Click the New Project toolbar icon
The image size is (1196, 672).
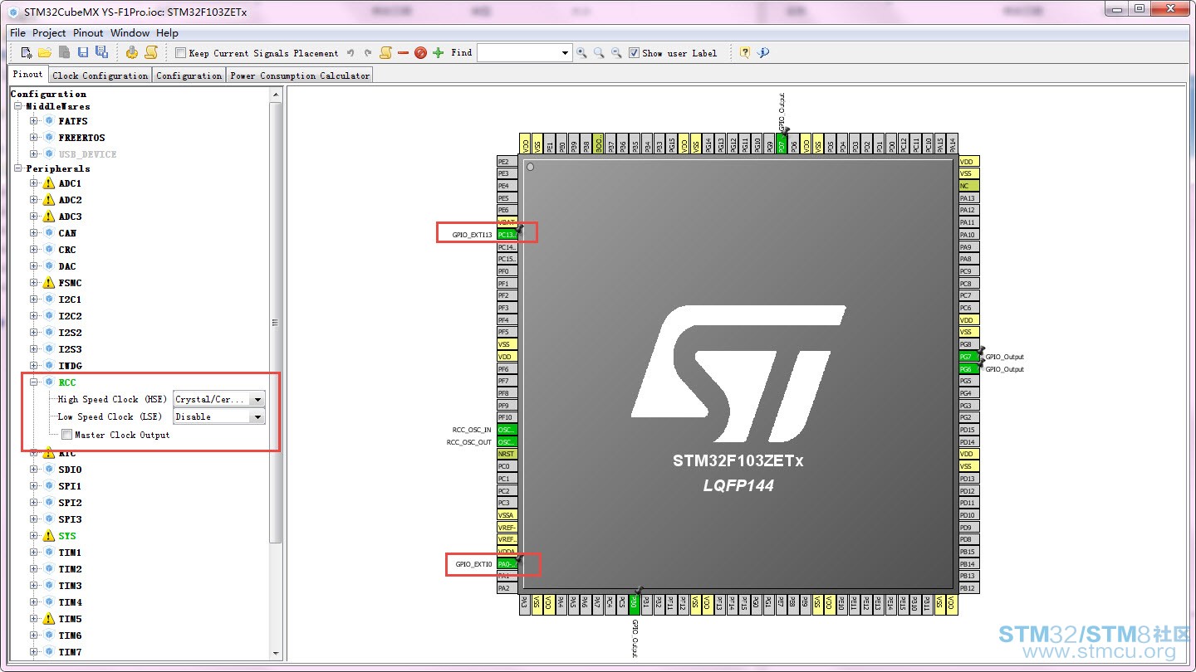(27, 52)
